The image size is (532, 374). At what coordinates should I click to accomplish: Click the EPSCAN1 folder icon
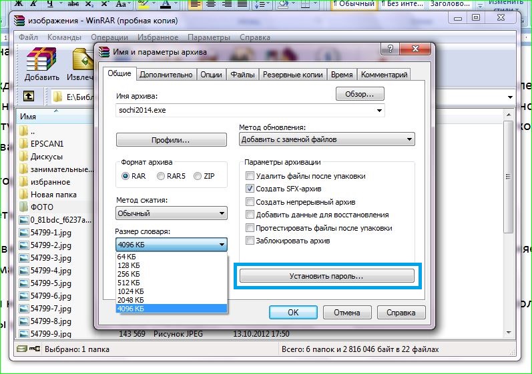23,143
